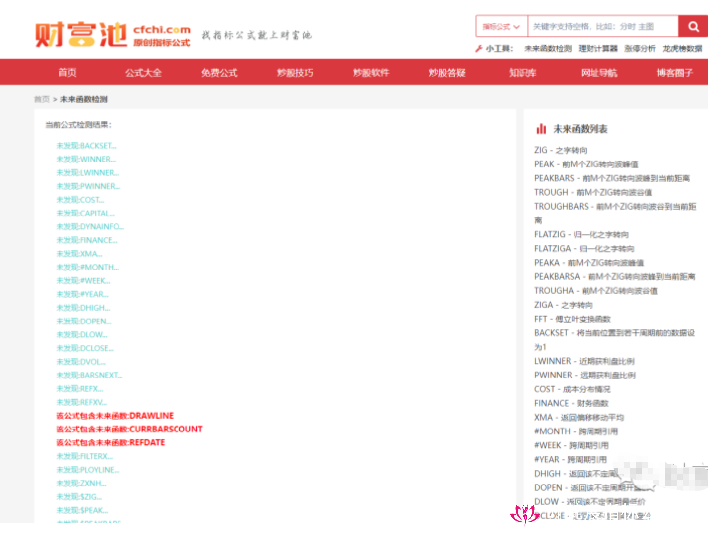Switch to the 免费公式 nav tab
708x539 pixels.
[219, 72]
